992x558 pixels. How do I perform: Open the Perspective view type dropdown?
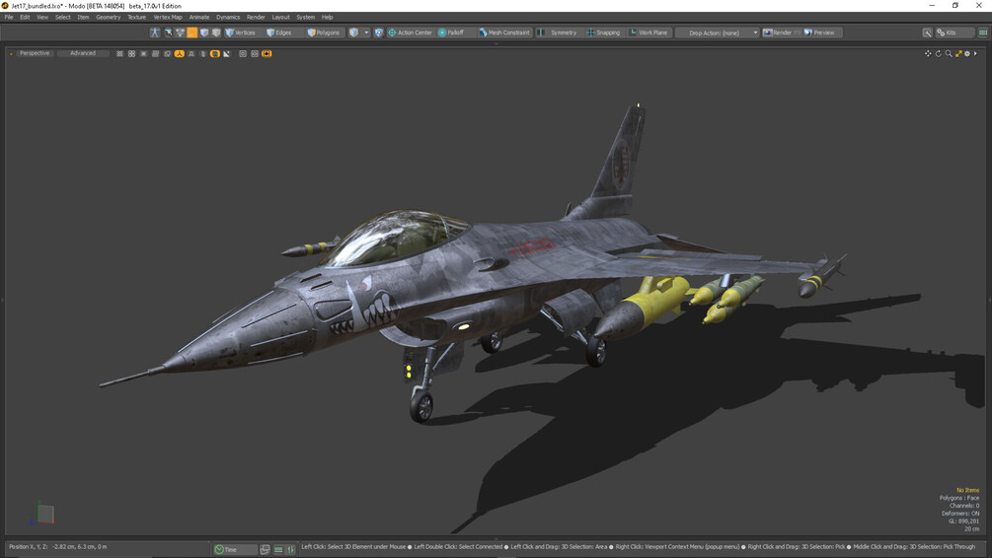[35, 53]
